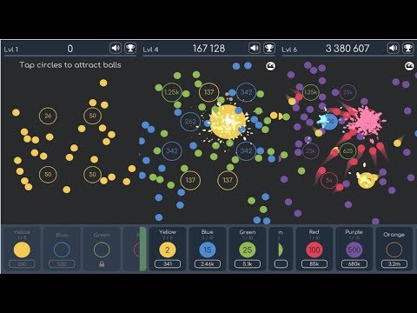Viewport: 417px width, 313px height.
Task: Click the 'Red' ball label
Action: coord(314,232)
